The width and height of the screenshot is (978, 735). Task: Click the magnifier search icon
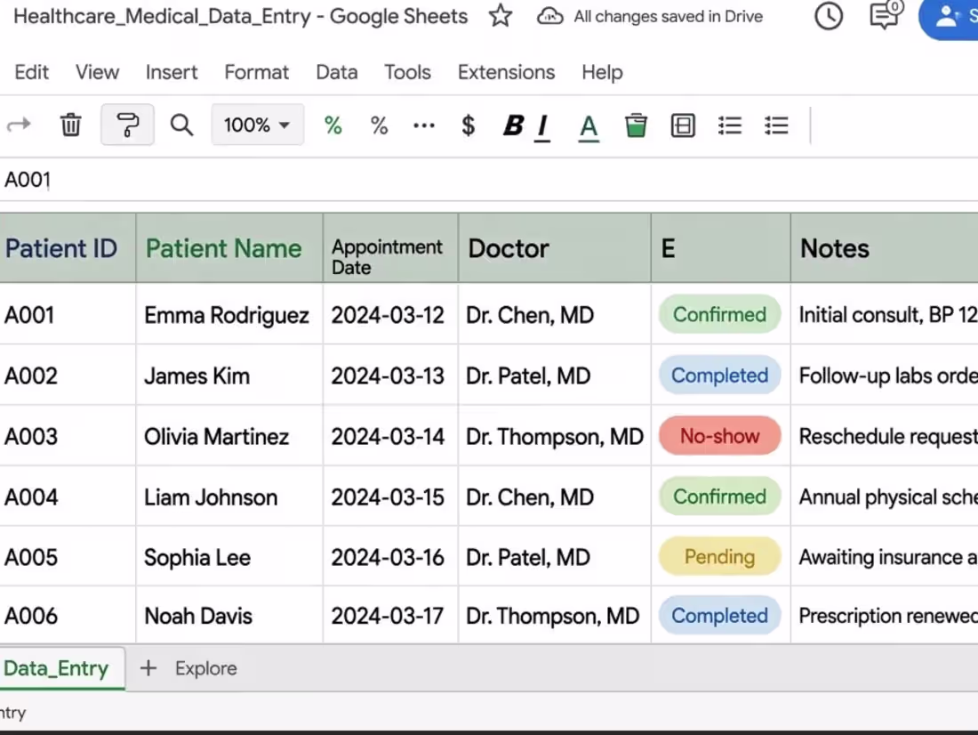[181, 125]
